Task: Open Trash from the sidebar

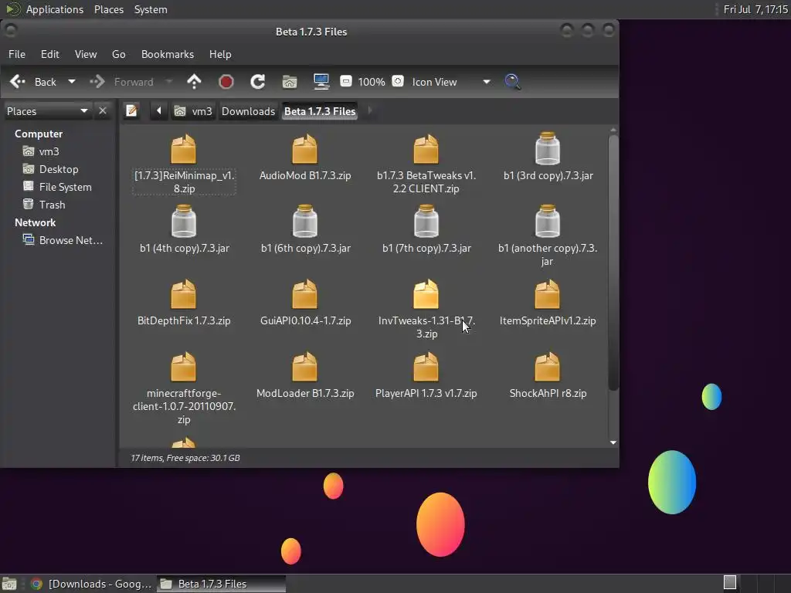Action: click(x=44, y=205)
